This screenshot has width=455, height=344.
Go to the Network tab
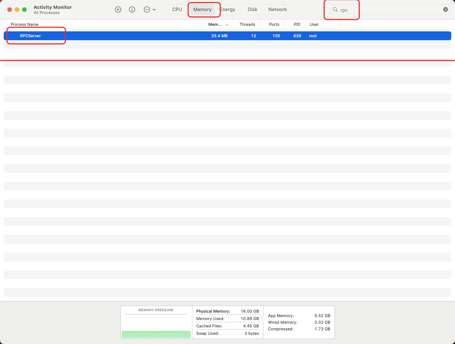pos(278,10)
